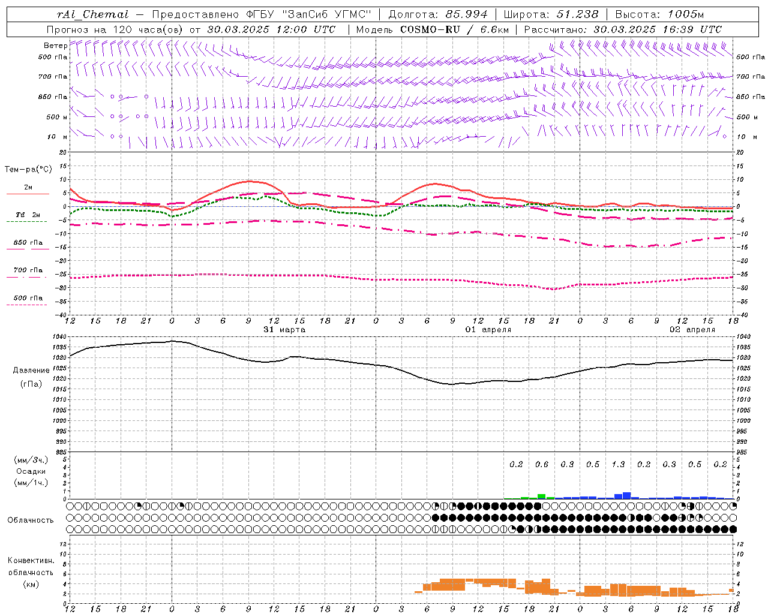Click the Рассчитано: 30.03.2025 16:39 UTC timestamp

click(623, 29)
